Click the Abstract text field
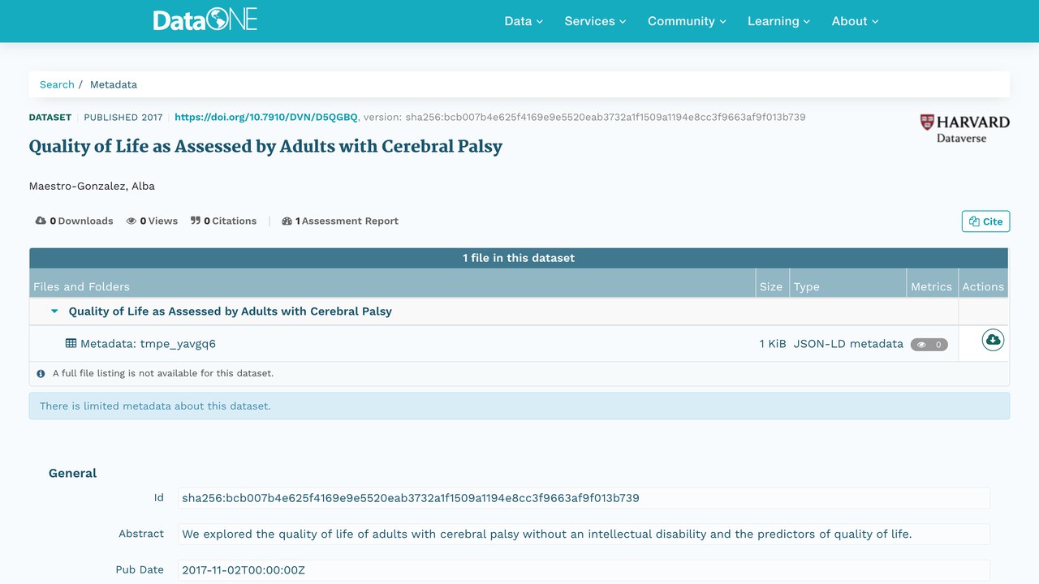1039x584 pixels. 584,534
